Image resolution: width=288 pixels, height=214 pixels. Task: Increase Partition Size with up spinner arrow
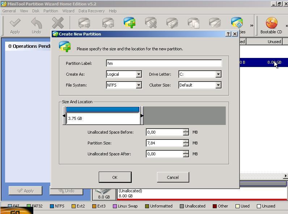186,141
